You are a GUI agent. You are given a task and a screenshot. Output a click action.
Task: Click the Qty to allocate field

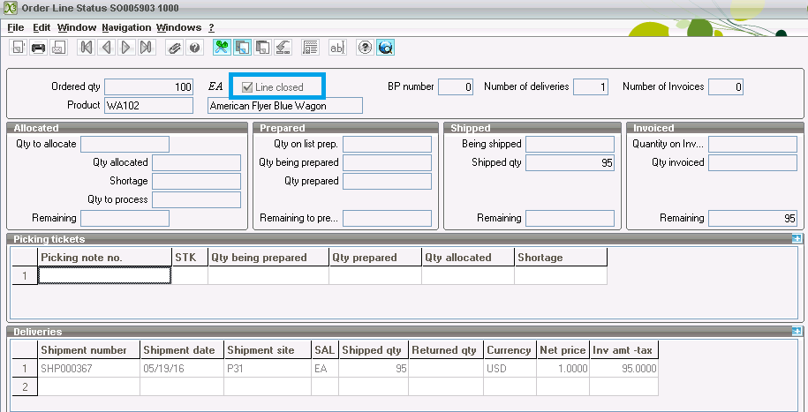pos(125,144)
